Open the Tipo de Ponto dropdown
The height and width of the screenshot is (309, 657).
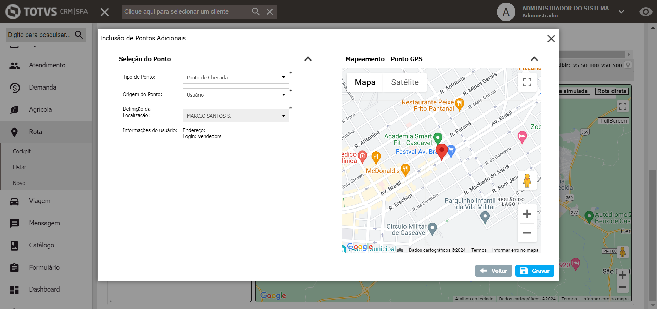click(236, 77)
